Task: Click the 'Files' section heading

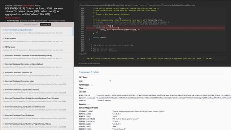Action: point(81,88)
